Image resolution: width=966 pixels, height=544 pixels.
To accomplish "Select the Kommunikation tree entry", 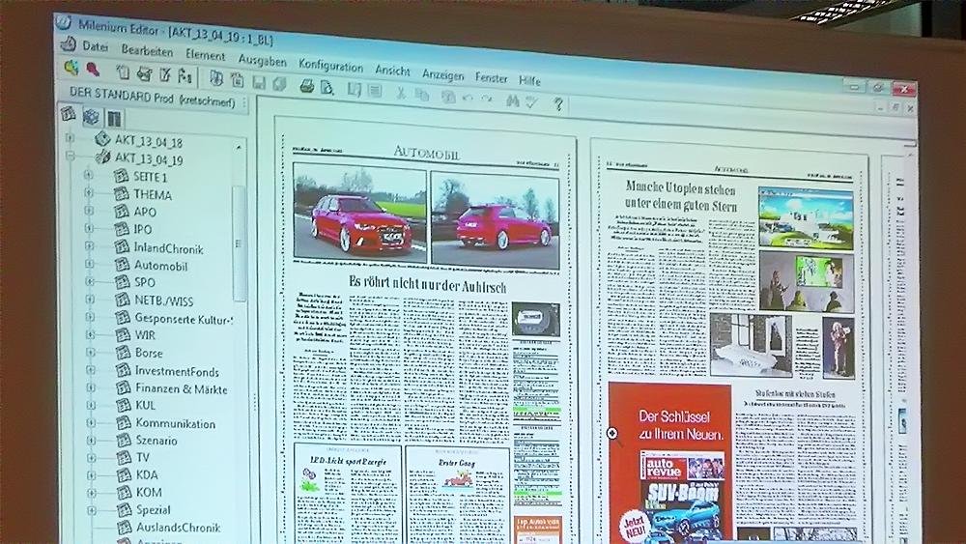I will [175, 424].
